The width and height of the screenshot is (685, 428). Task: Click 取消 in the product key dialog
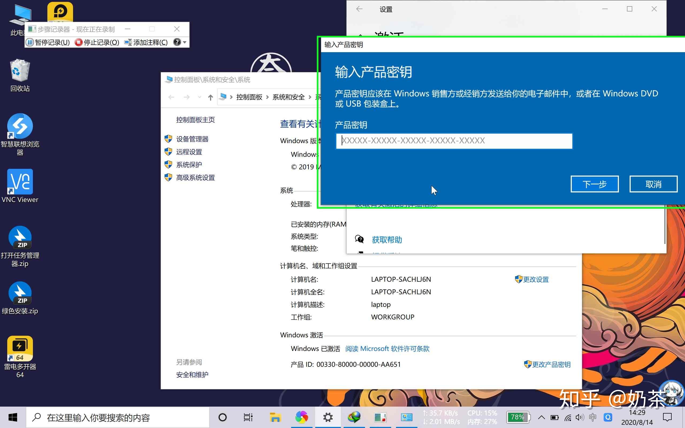pos(653,184)
